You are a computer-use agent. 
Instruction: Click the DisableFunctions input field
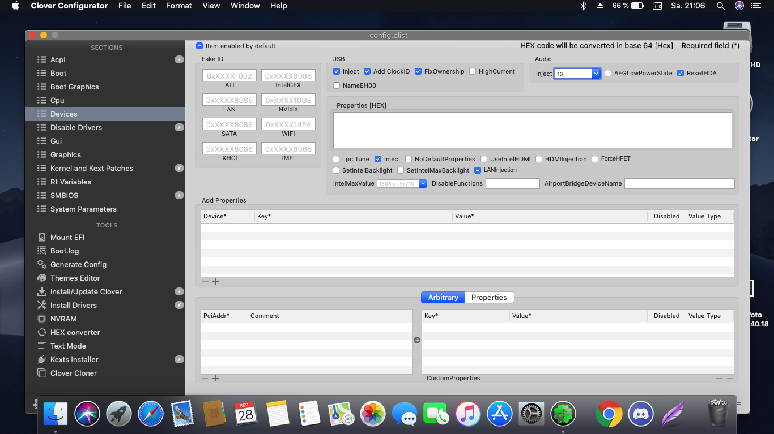pos(512,183)
